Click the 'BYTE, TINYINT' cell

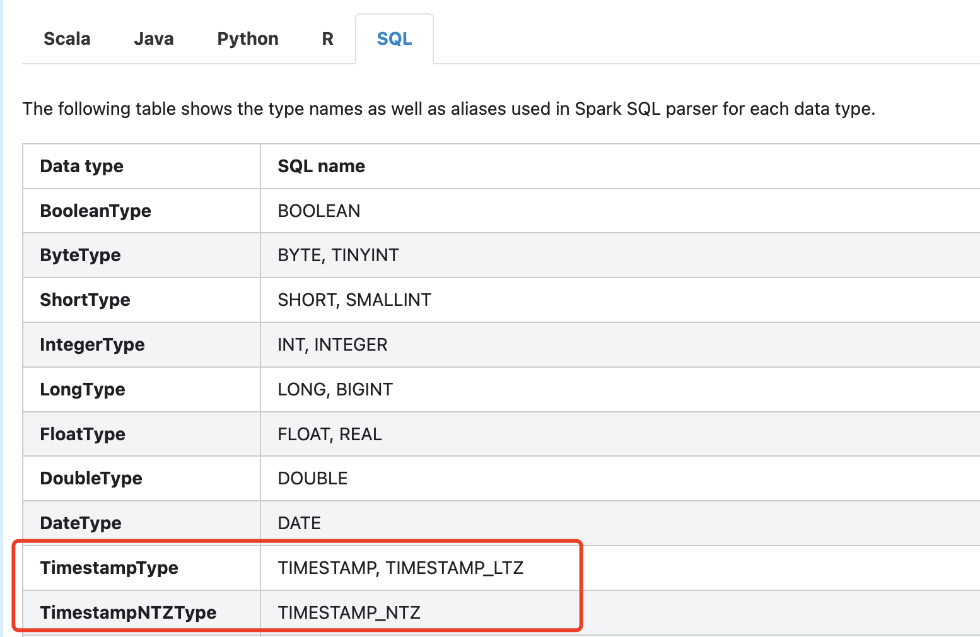(338, 255)
